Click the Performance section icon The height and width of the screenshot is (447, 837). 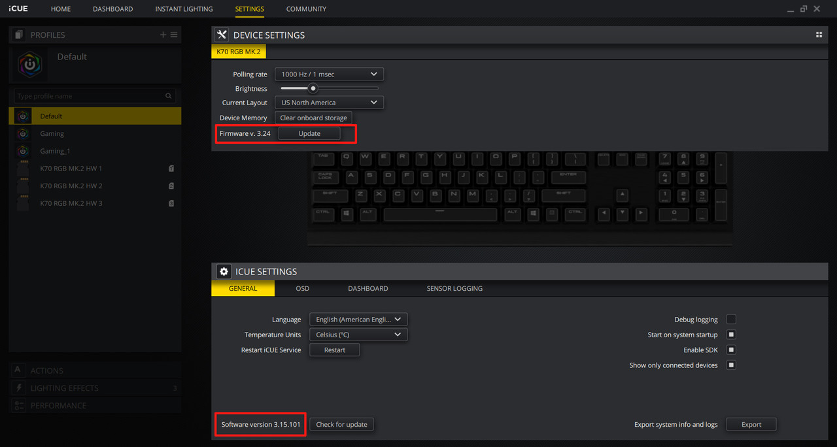tap(18, 405)
